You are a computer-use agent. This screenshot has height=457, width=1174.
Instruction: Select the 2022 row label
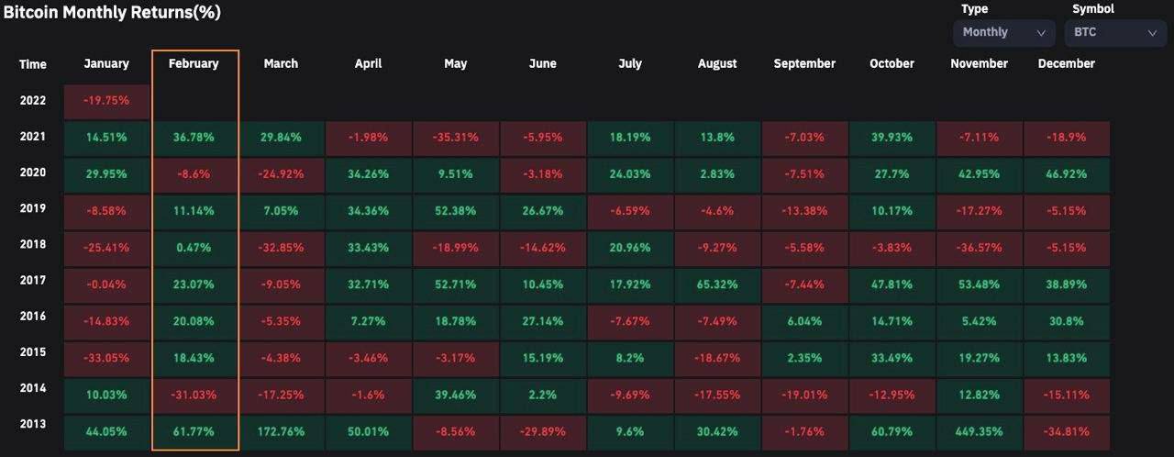tap(33, 100)
